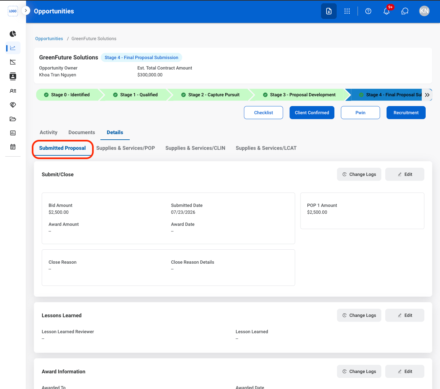Viewport: 440px width, 389px height.
Task: Open the chat messages icon
Action: click(x=405, y=11)
